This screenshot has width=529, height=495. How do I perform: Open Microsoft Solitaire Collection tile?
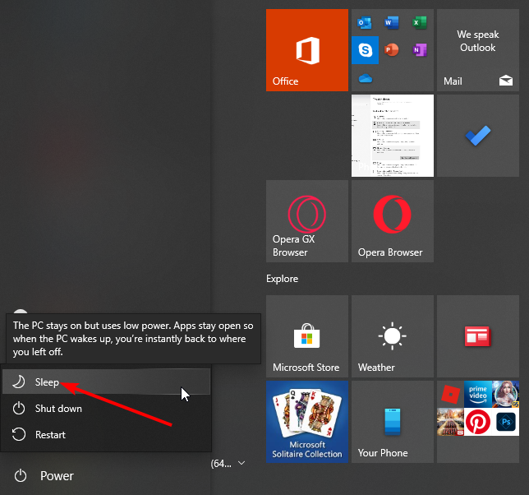tap(307, 422)
